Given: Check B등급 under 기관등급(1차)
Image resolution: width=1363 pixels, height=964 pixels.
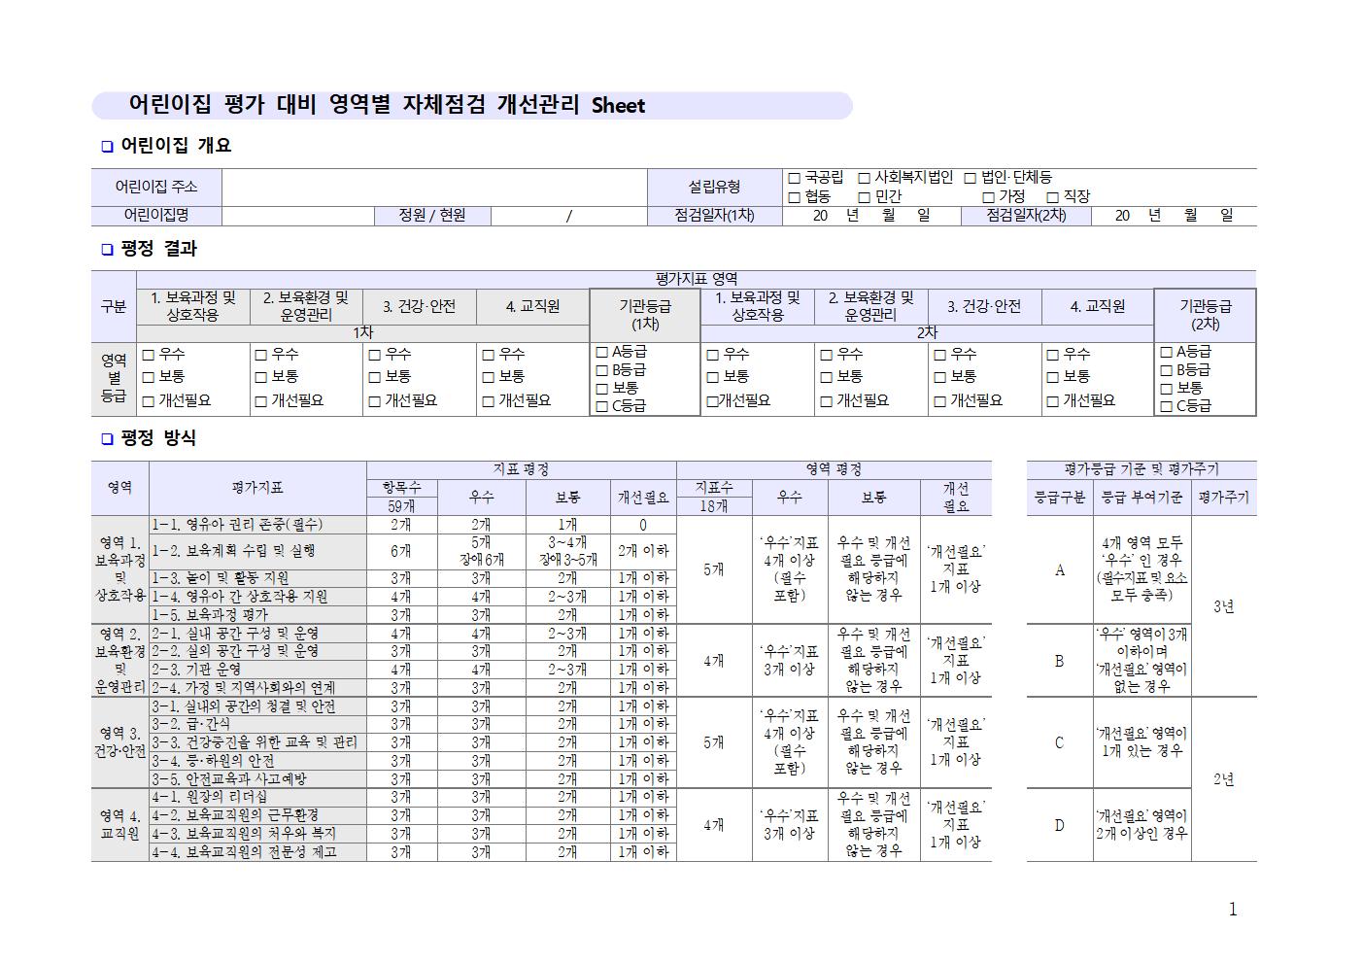Looking at the screenshot, I should [601, 370].
